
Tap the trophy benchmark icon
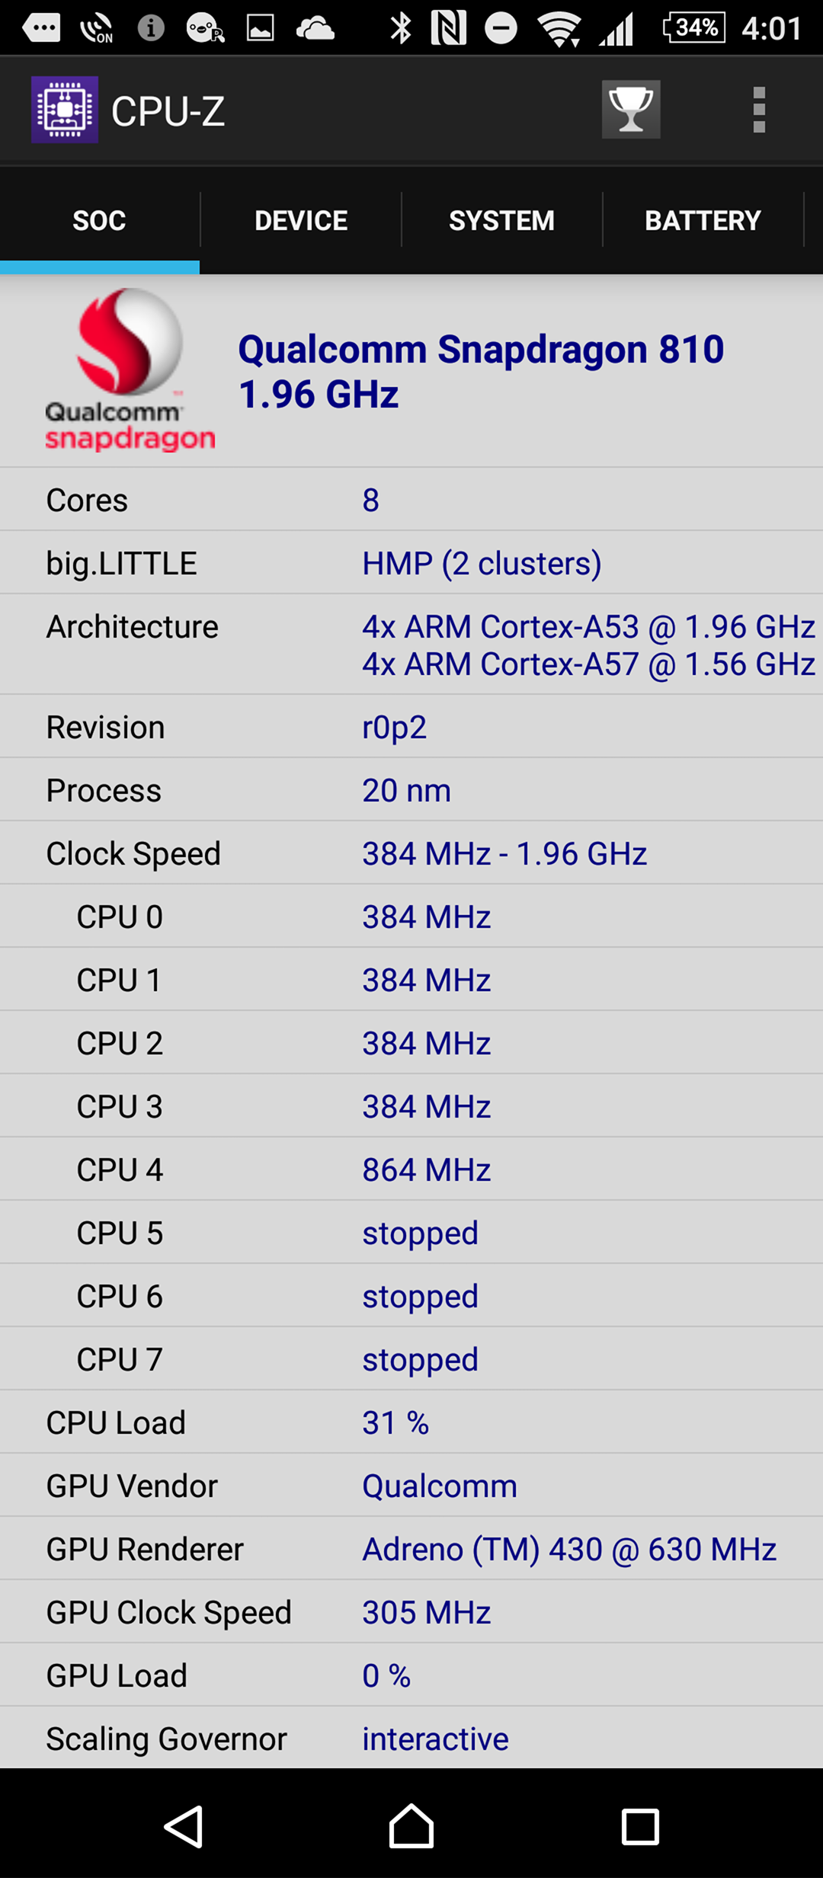coord(631,110)
